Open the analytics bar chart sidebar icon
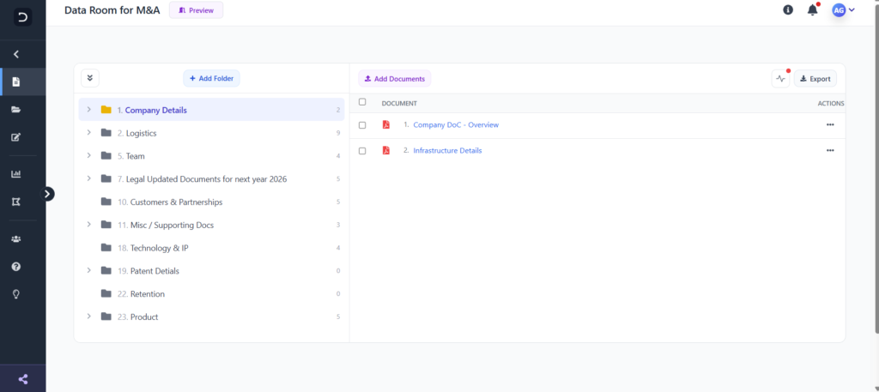The width and height of the screenshot is (879, 392). tap(16, 174)
